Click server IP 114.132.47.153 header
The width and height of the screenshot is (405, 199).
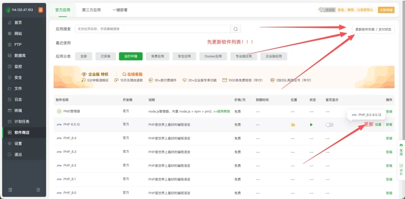(x=22, y=10)
